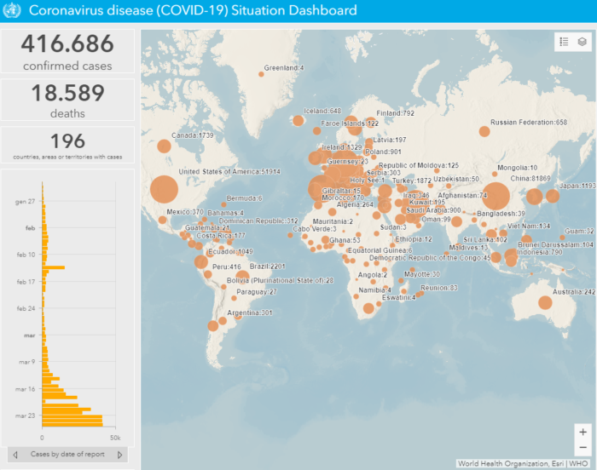Click the Cases by date of report tab
The width and height of the screenshot is (597, 470).
tap(67, 455)
